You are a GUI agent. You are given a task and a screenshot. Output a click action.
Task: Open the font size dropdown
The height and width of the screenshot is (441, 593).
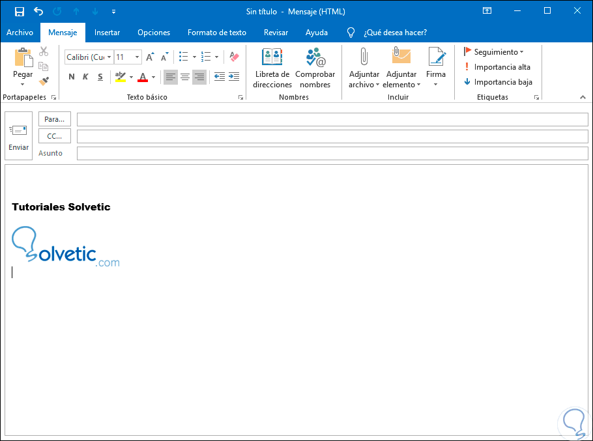137,57
